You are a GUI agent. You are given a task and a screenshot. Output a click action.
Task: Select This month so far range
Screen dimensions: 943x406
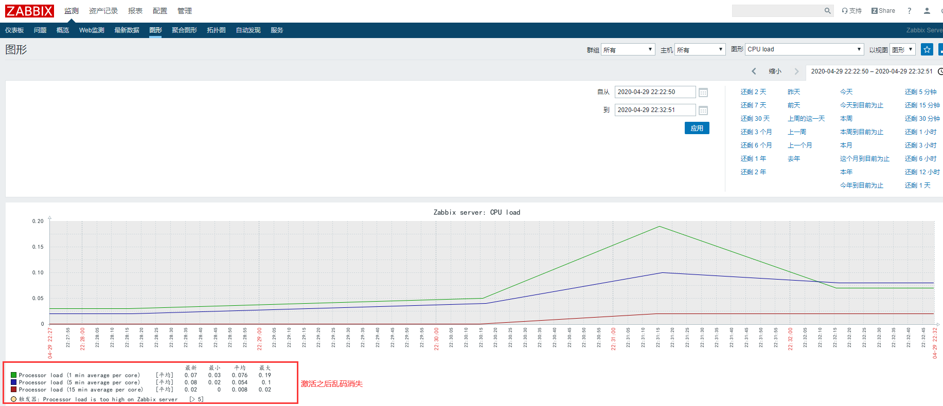tap(865, 159)
